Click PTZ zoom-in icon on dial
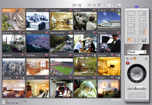152x105 pixels. tap(141, 74)
